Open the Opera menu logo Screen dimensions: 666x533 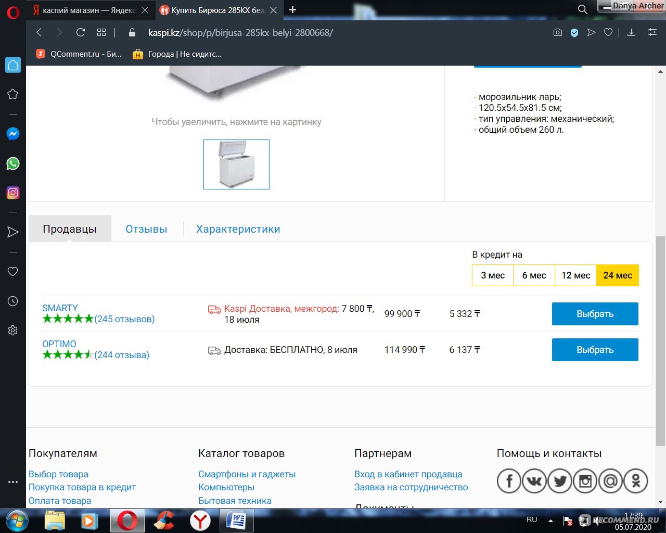click(x=13, y=11)
